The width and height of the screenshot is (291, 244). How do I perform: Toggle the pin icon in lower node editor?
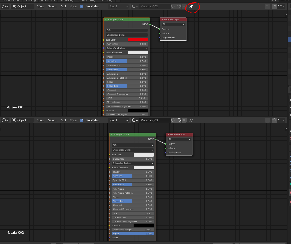191,120
